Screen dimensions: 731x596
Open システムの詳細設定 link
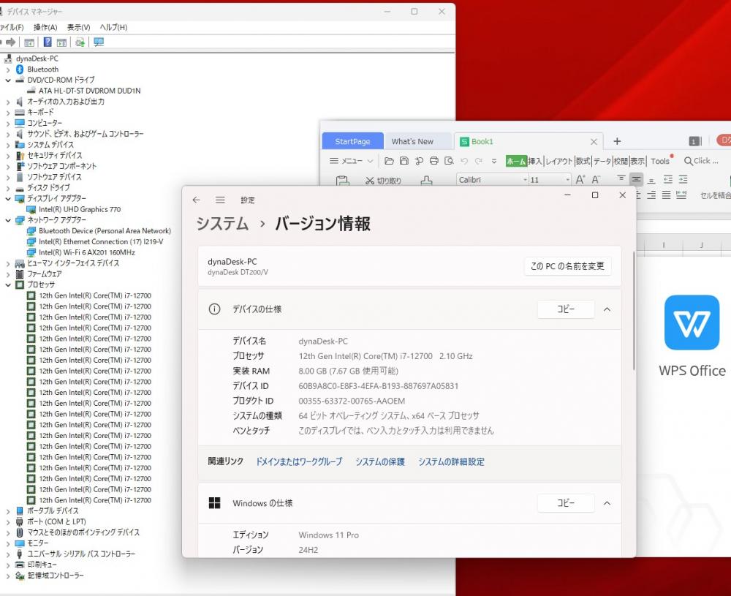(451, 461)
